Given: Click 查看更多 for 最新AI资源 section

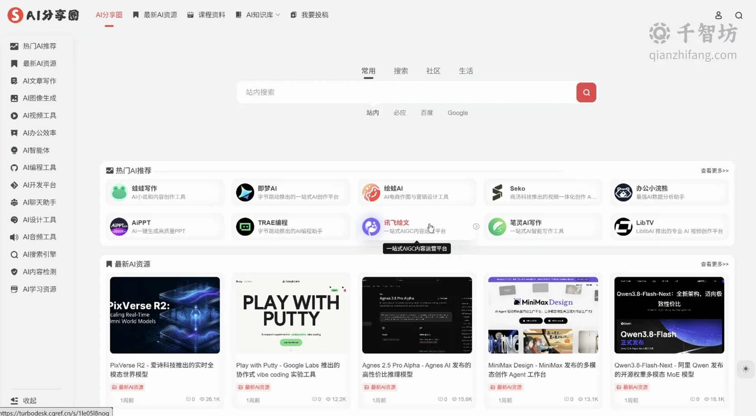Looking at the screenshot, I should click(x=714, y=264).
